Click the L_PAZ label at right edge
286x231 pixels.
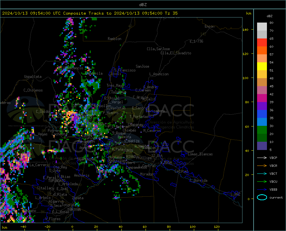(x=235, y=194)
